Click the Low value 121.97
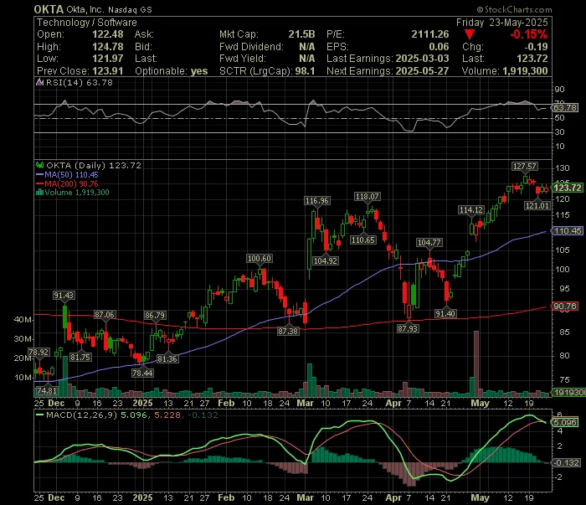Screen dimensions: 586x505 click(108, 59)
